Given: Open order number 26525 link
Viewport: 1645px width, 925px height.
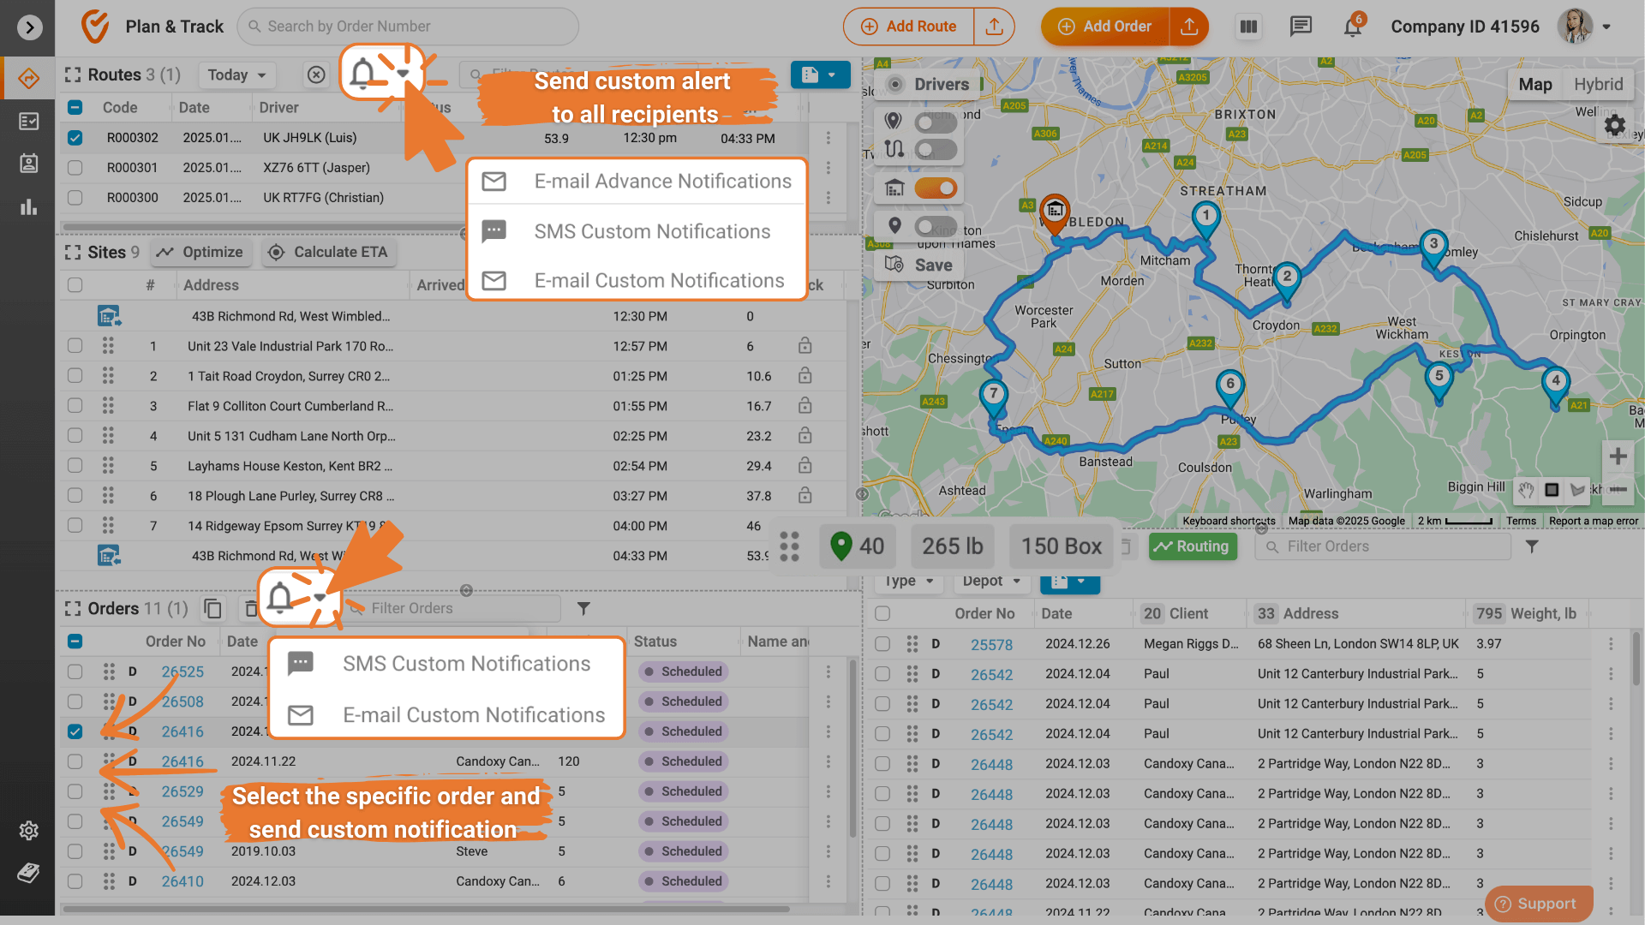Looking at the screenshot, I should [x=182, y=672].
